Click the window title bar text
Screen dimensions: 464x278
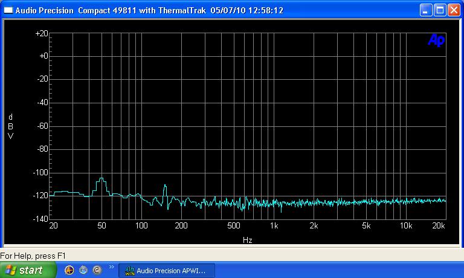tap(149, 11)
